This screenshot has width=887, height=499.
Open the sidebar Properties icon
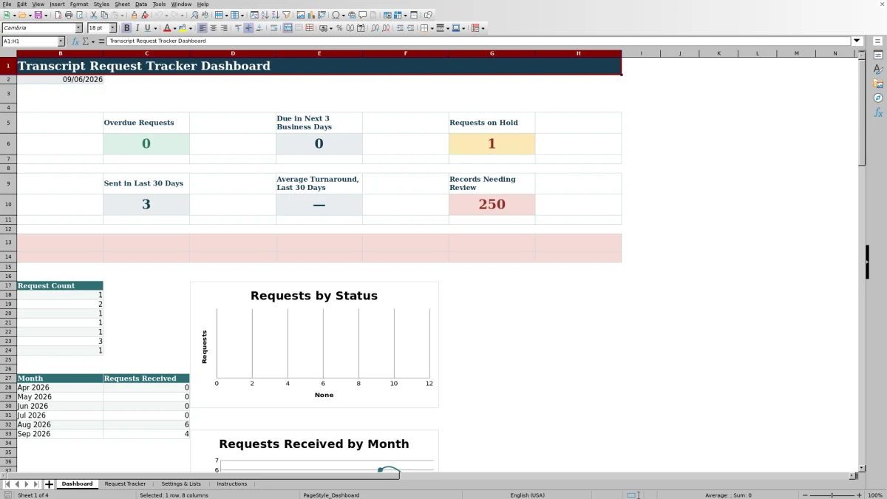[878, 55]
